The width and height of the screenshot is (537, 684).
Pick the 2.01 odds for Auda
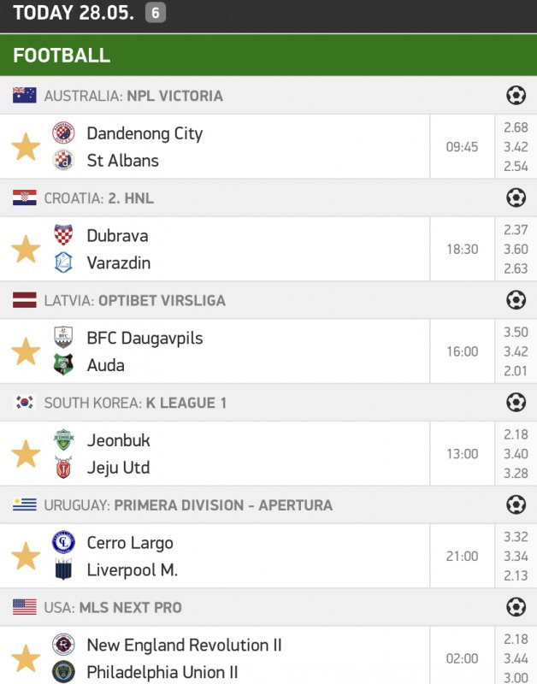tap(516, 370)
